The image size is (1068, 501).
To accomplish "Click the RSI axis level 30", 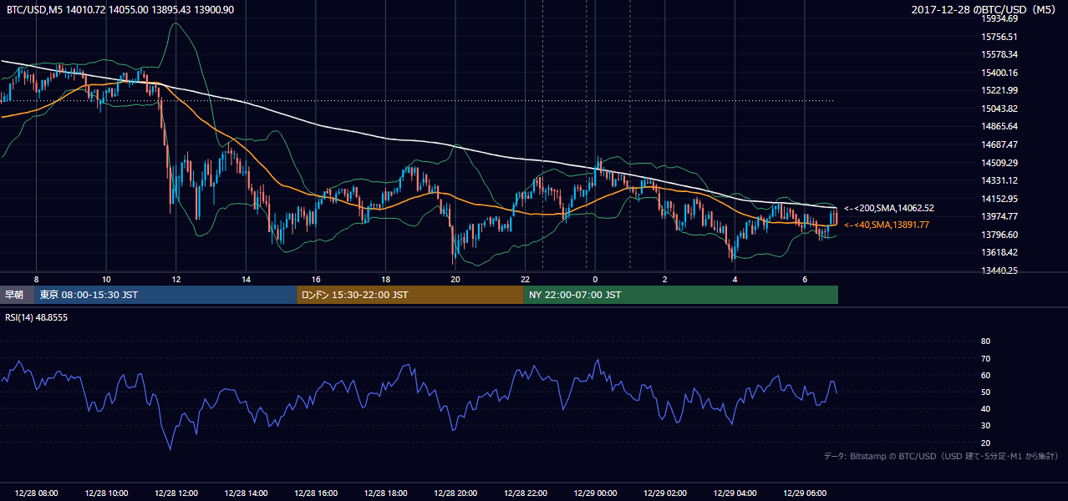I will pyautogui.click(x=985, y=426).
